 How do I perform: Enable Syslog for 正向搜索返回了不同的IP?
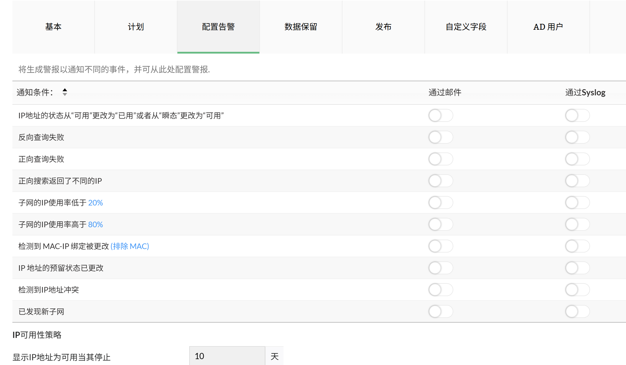pos(577,181)
